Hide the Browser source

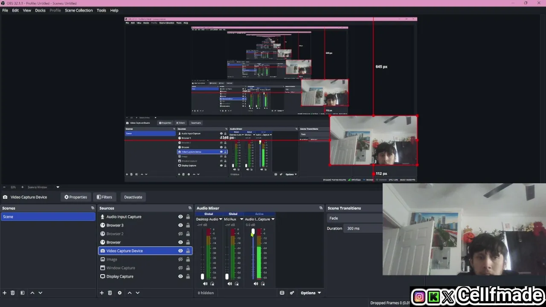(180, 242)
